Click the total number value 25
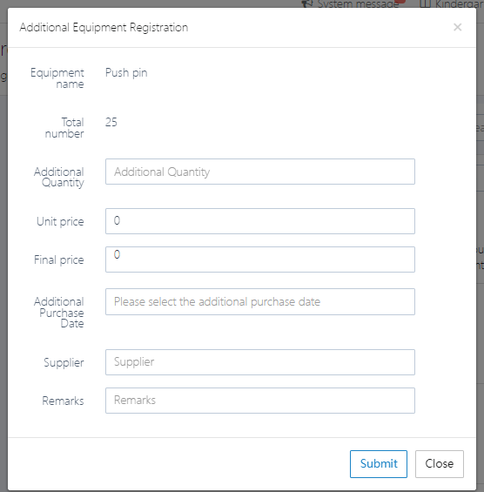484x492 pixels. 111,123
